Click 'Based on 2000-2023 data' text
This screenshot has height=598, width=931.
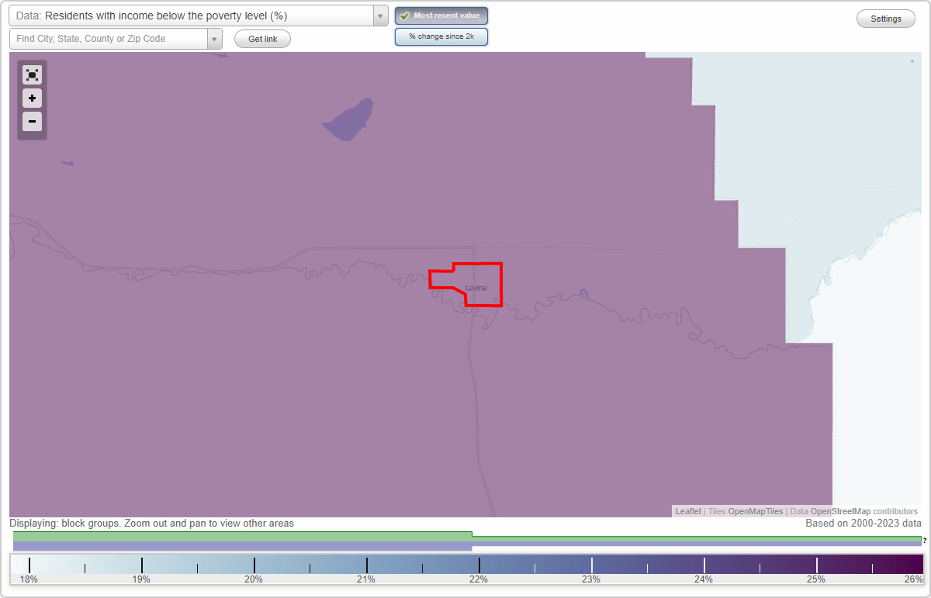click(x=864, y=524)
